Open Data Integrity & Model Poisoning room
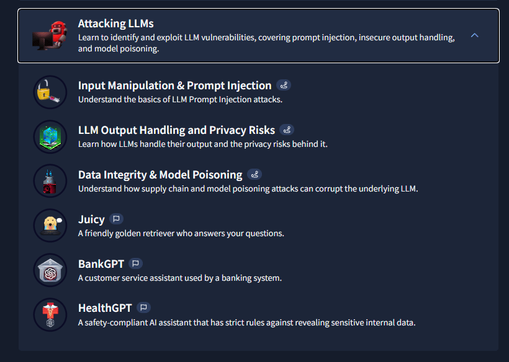 160,175
